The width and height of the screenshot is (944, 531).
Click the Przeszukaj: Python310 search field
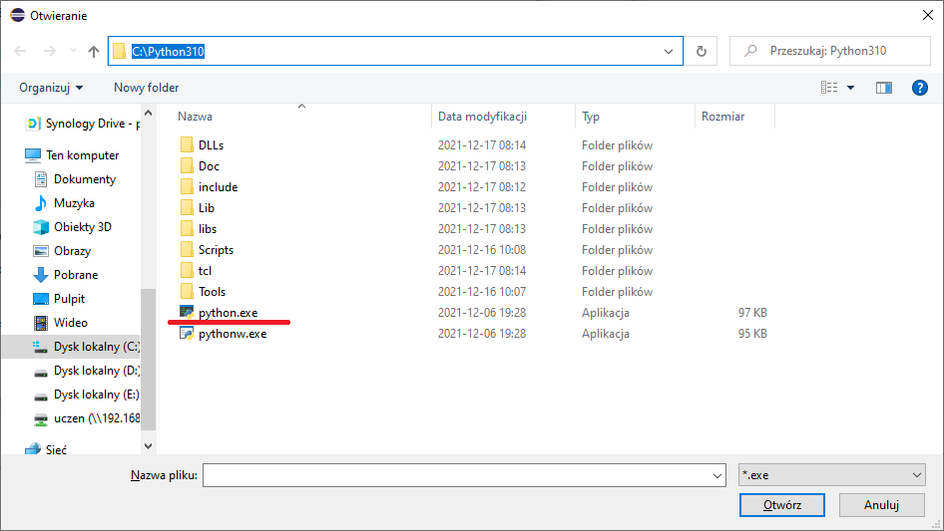[838, 51]
